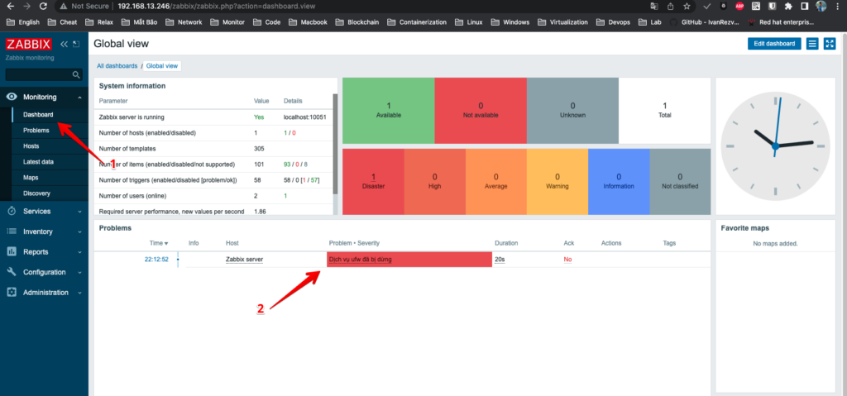Click the analog clock widget

click(775, 146)
